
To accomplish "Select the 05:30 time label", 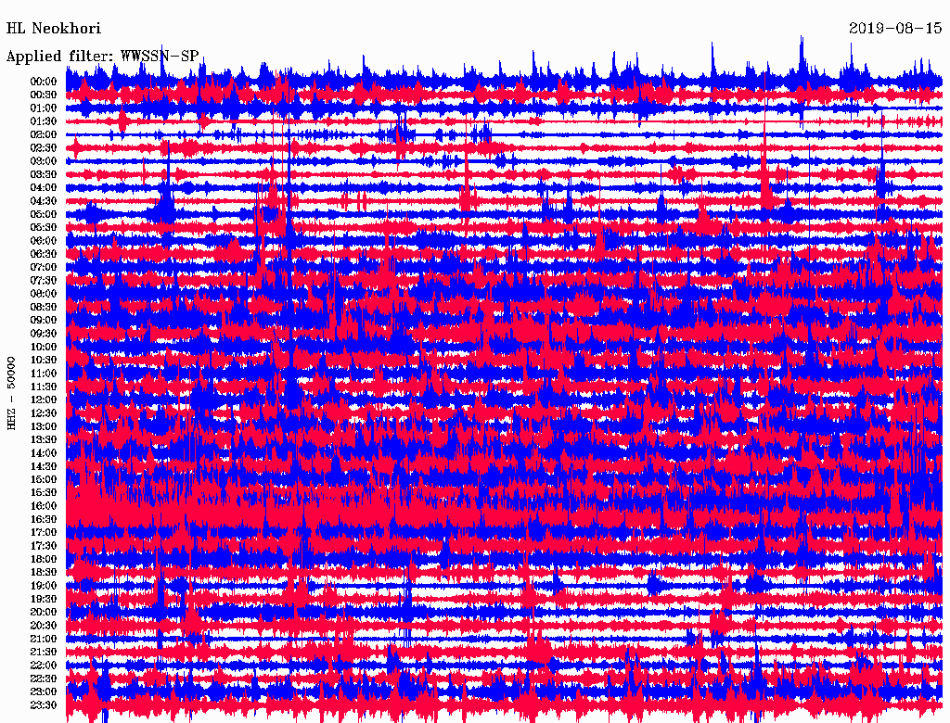I will point(44,227).
